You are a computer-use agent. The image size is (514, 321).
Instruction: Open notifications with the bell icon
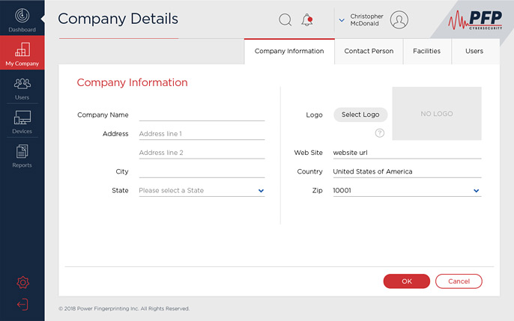coord(307,19)
